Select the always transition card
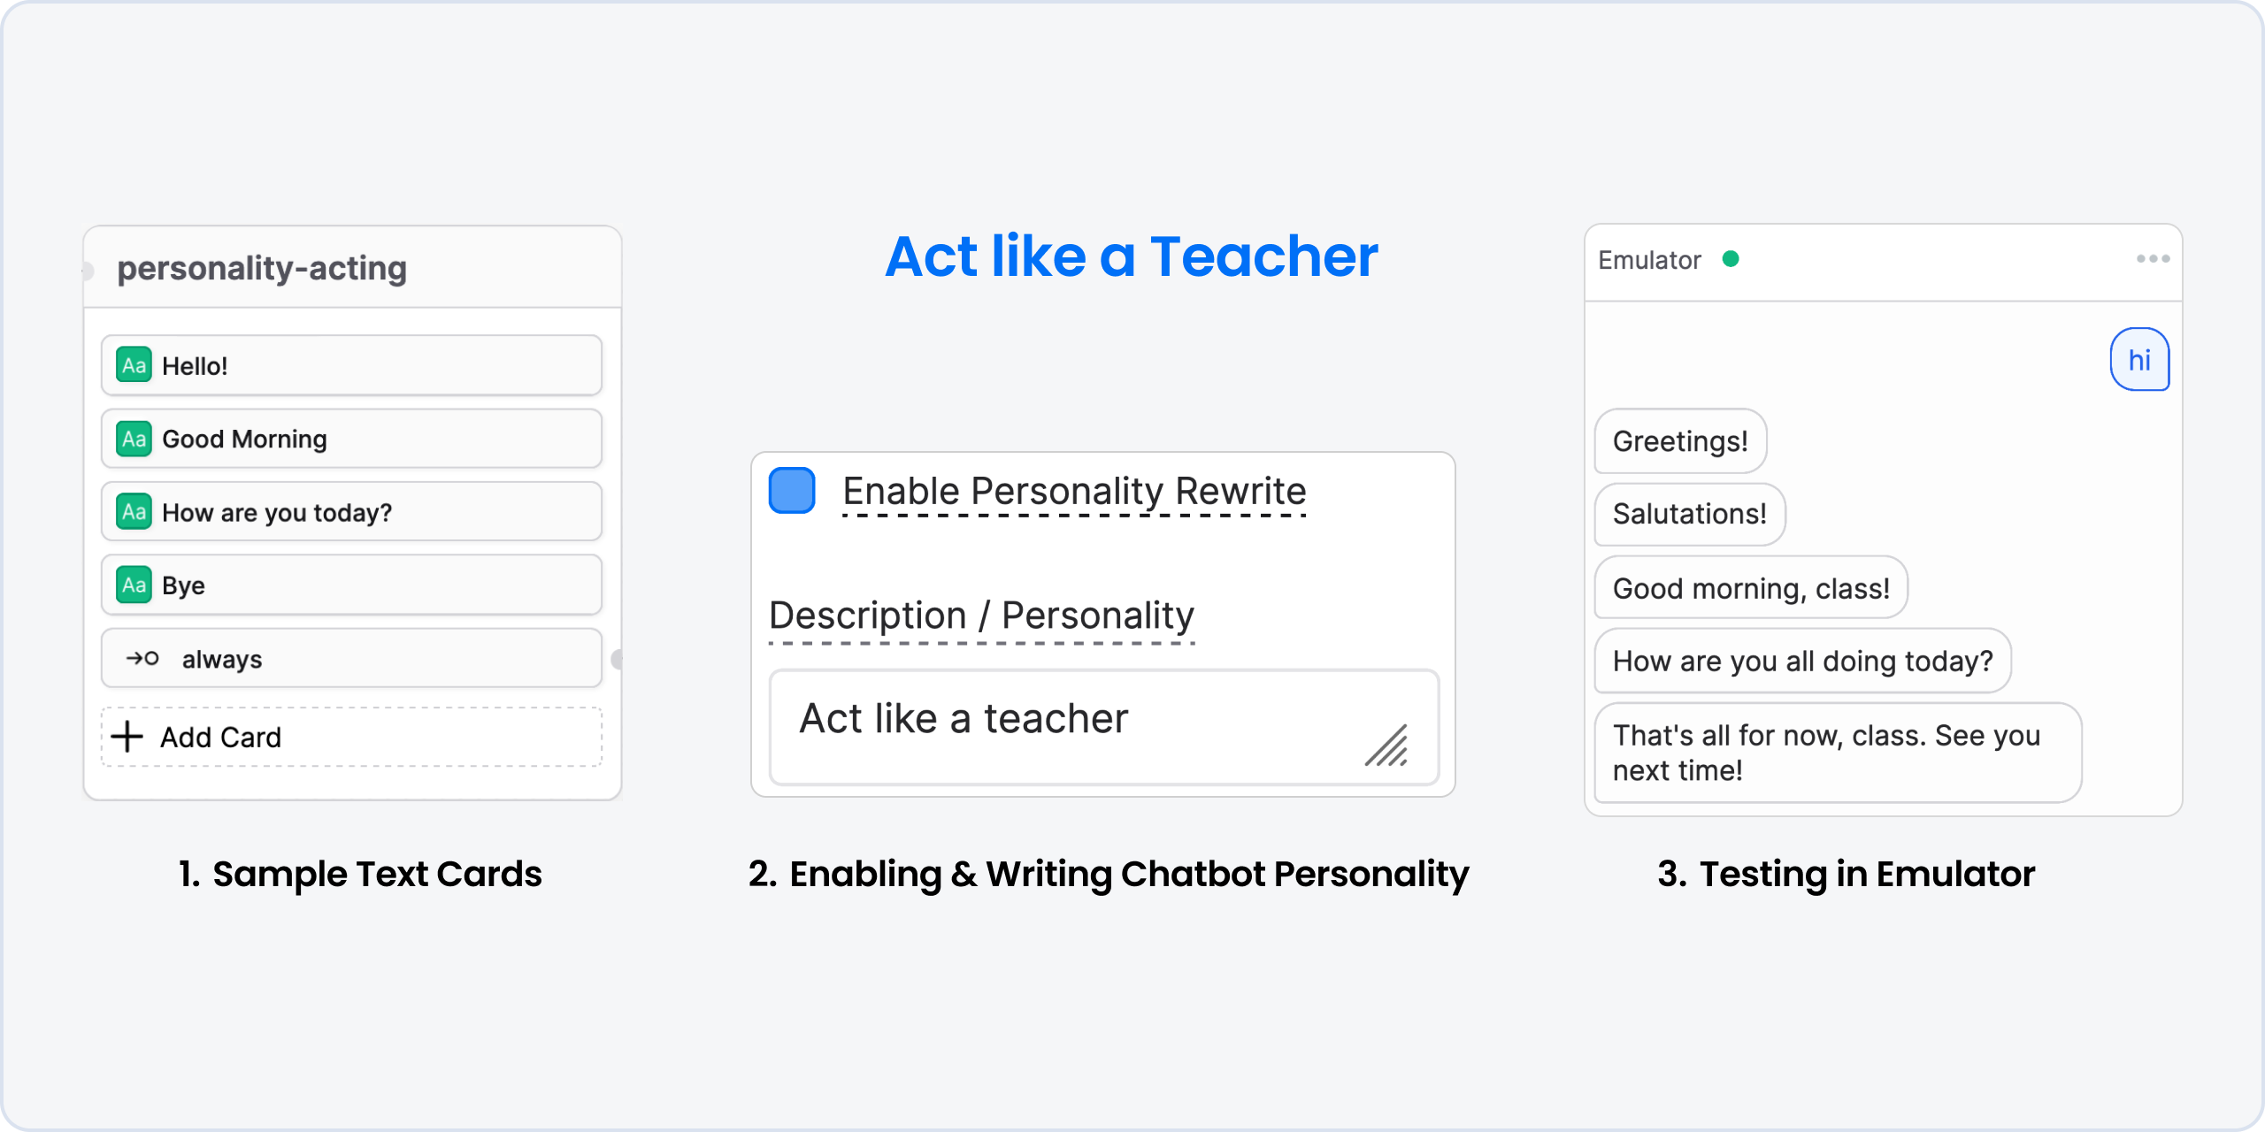 pyautogui.click(x=352, y=659)
